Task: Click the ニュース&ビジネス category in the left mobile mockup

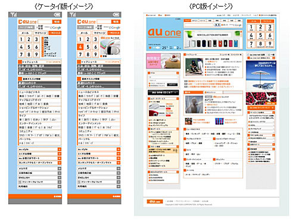Action: [29, 92]
